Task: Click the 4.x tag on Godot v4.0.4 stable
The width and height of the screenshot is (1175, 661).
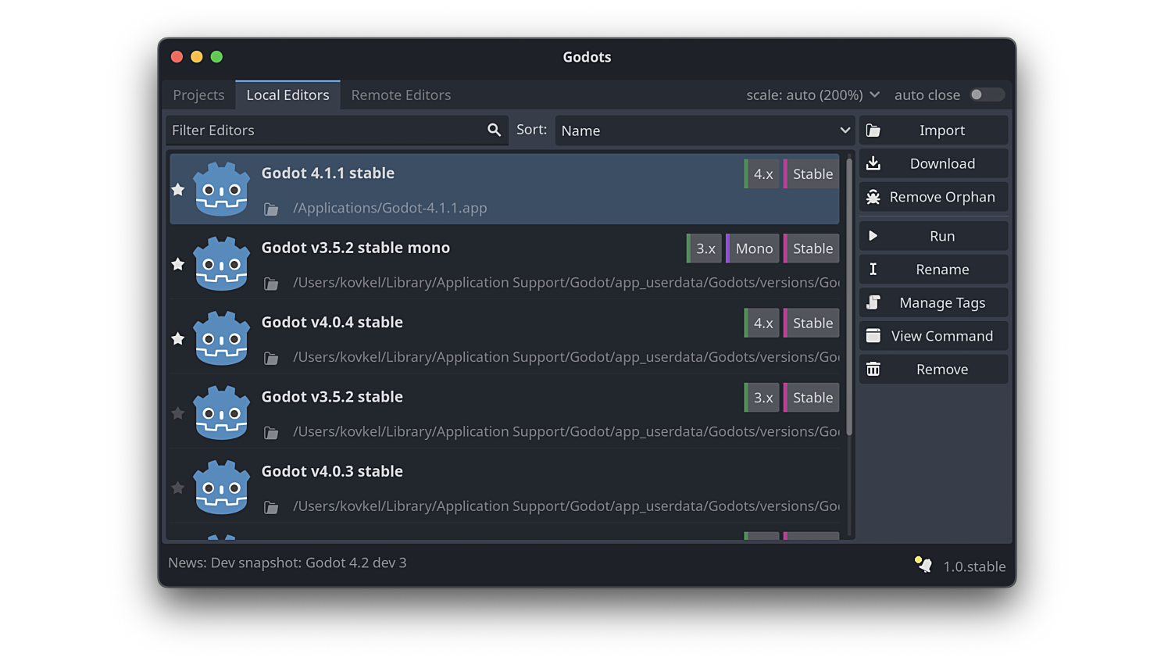Action: coord(762,323)
